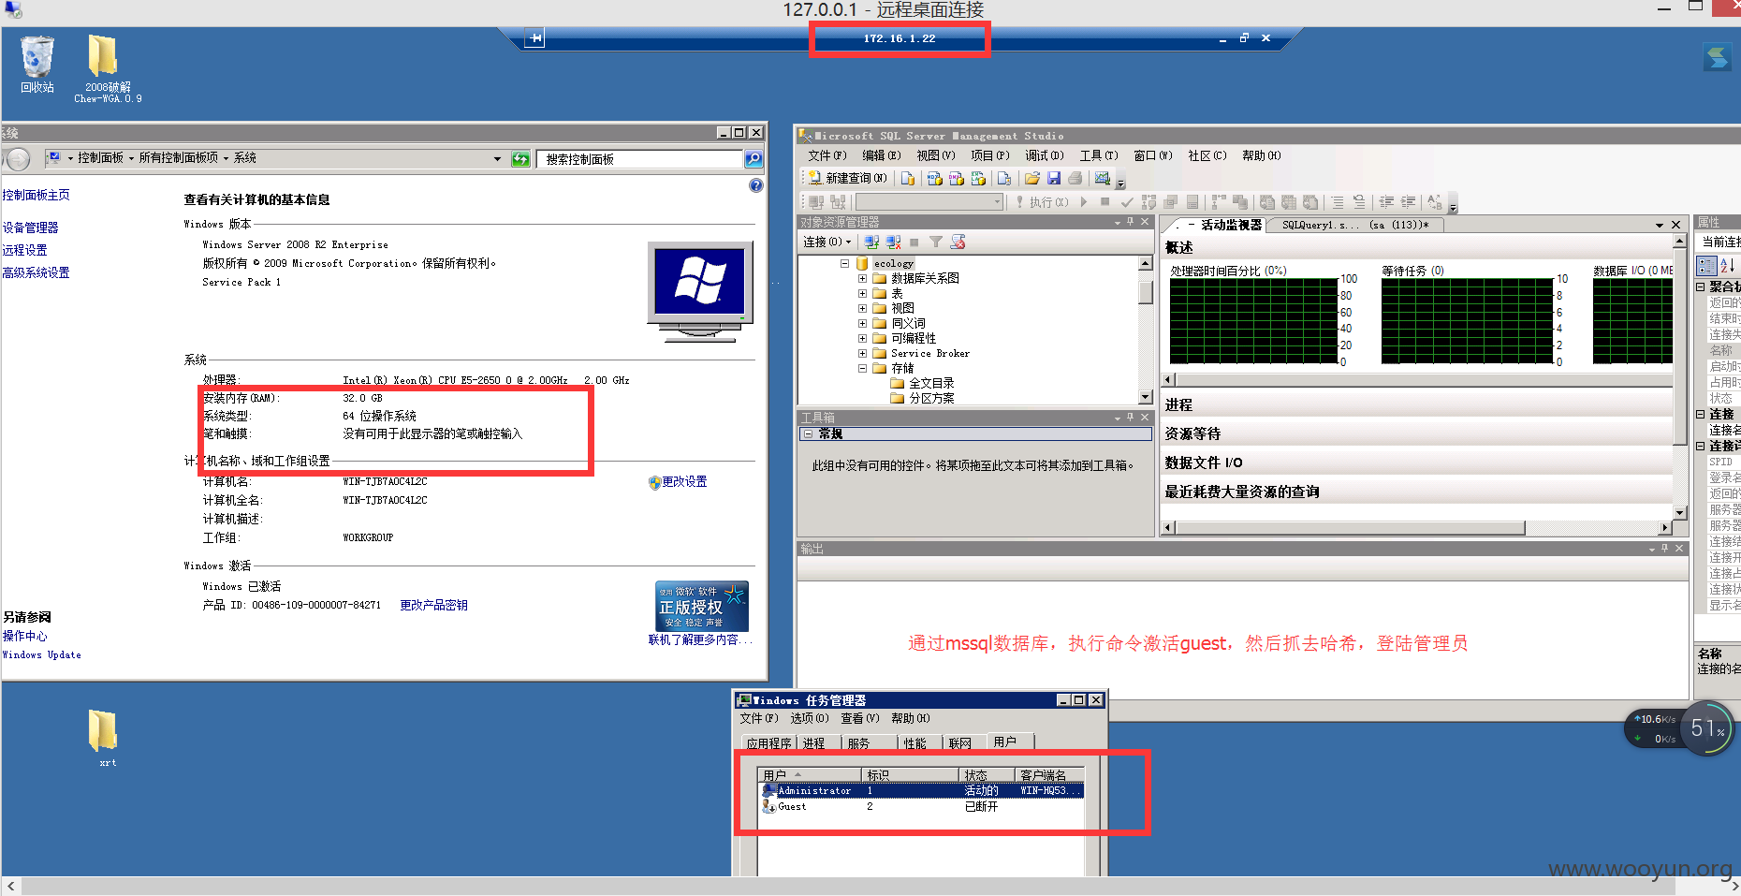
Task: Click the SQL Server Compact query icon
Action: pos(1004,178)
